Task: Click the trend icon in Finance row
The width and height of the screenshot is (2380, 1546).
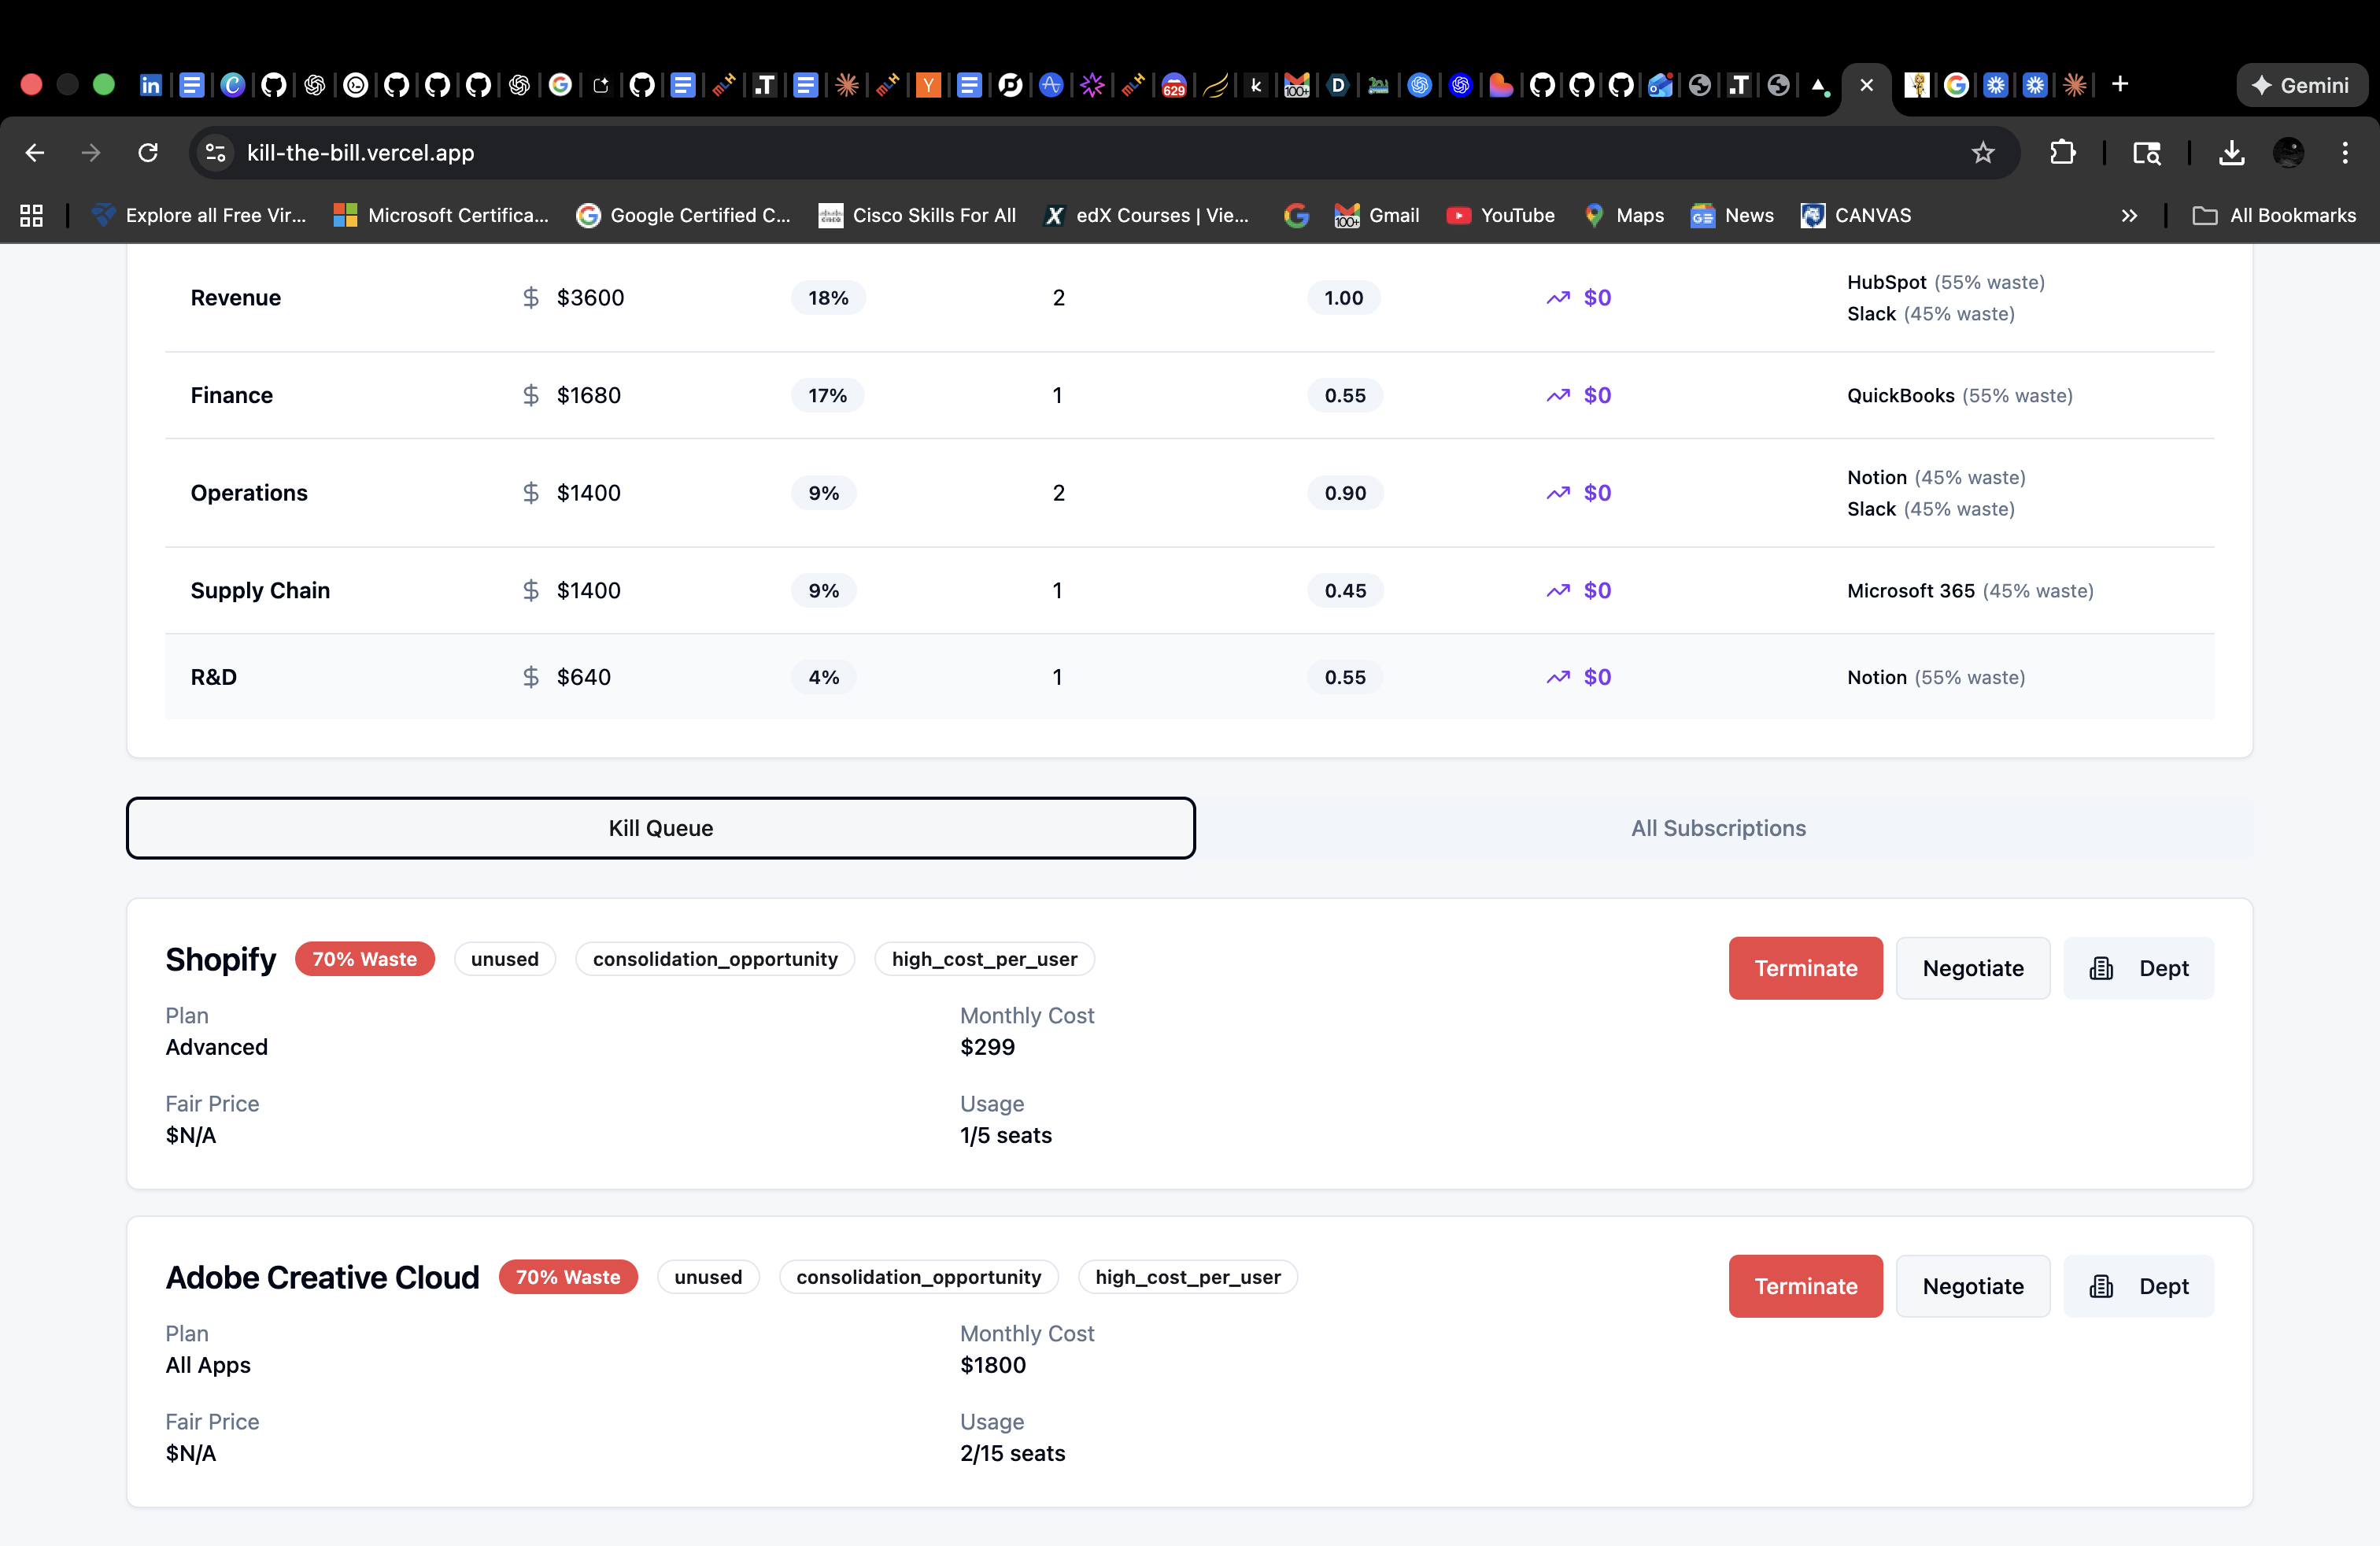Action: (x=1557, y=395)
